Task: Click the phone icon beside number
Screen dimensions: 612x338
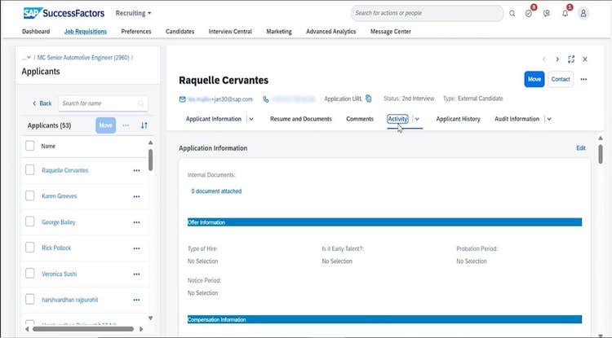Action: coord(266,99)
